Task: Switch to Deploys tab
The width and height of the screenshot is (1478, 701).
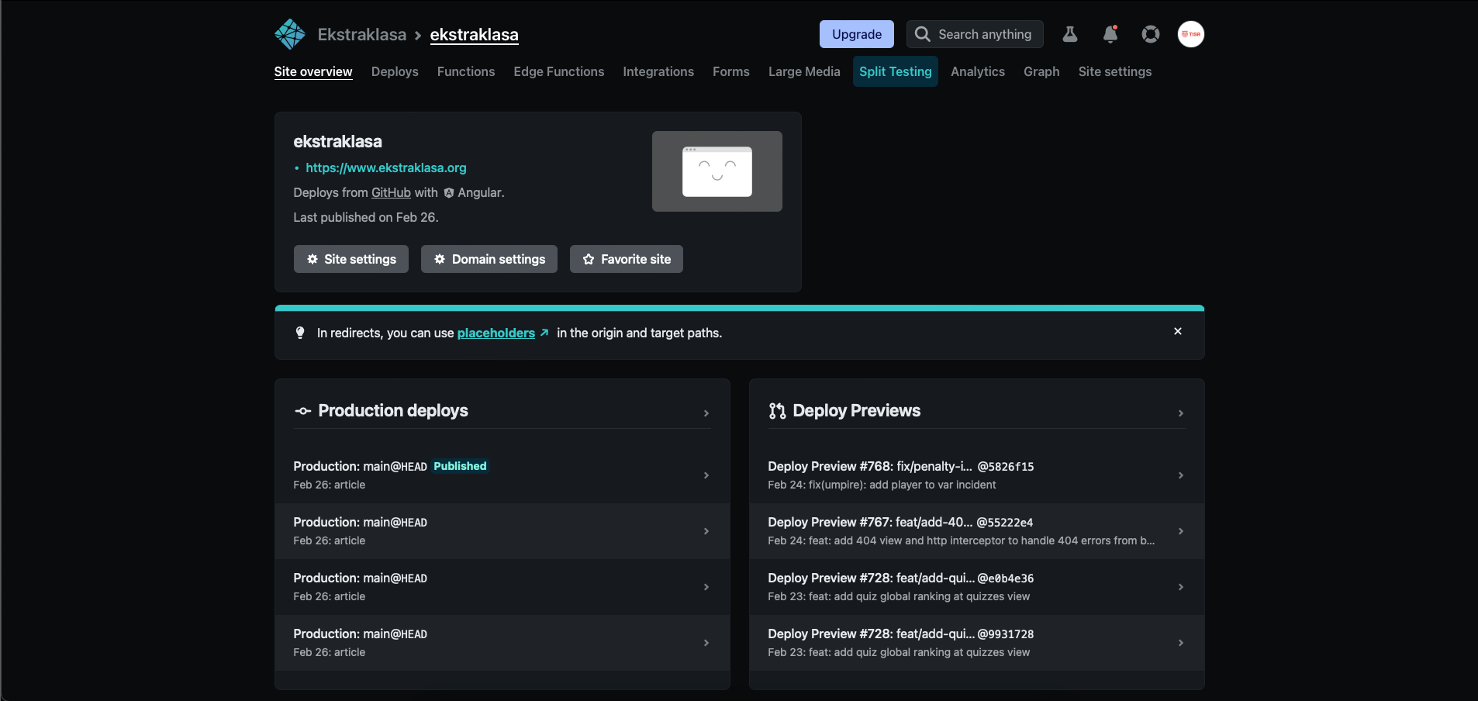Action: click(x=395, y=71)
